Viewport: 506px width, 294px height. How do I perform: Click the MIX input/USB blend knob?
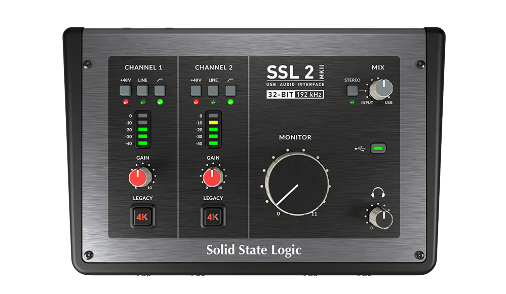[381, 90]
